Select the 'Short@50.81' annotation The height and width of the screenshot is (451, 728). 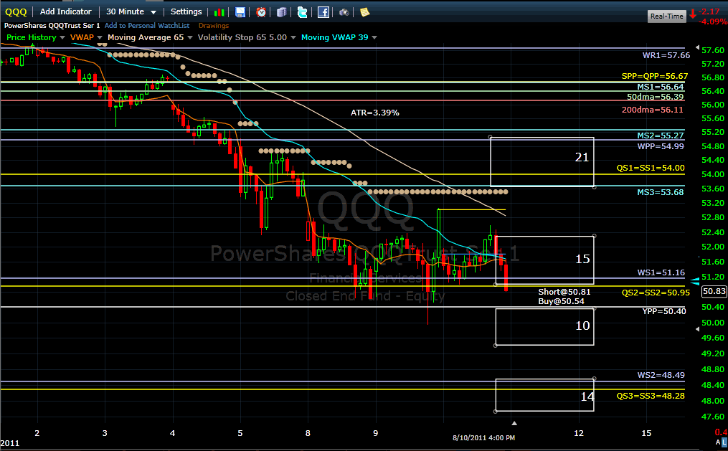pos(564,292)
